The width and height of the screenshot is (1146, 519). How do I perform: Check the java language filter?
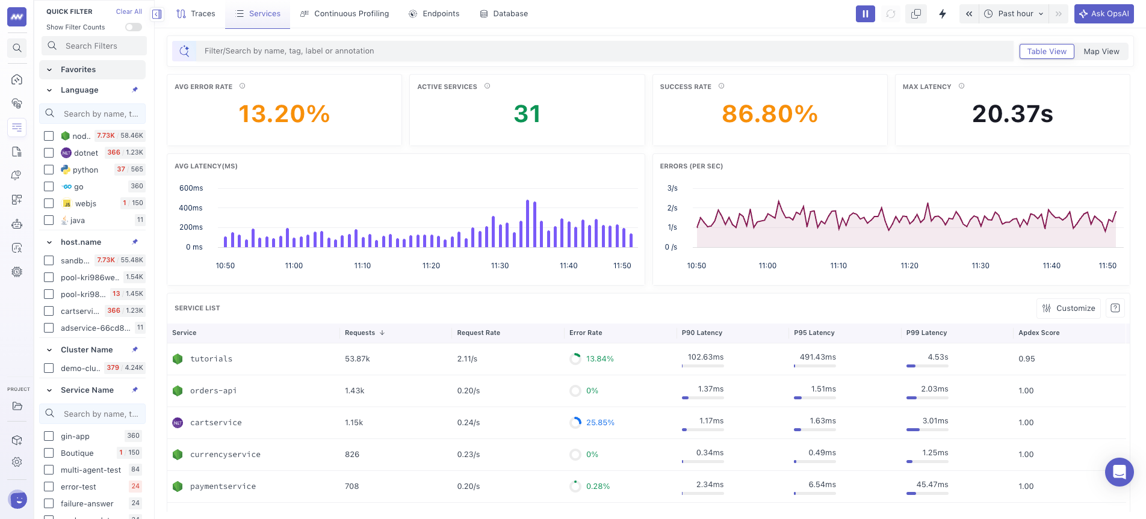(x=49, y=220)
